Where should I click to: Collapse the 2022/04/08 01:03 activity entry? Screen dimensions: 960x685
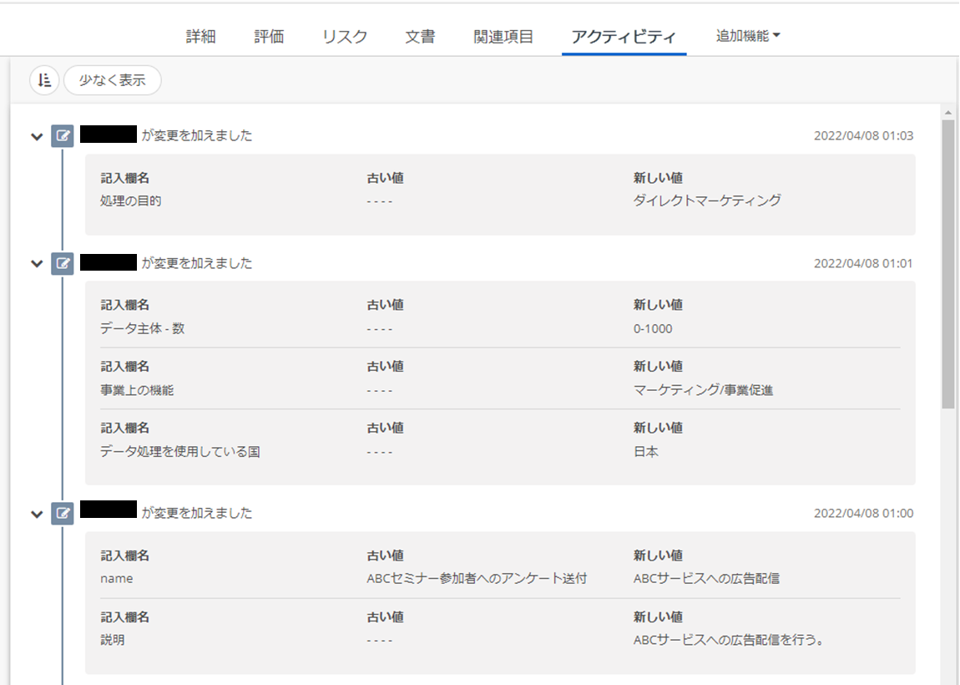pos(37,137)
